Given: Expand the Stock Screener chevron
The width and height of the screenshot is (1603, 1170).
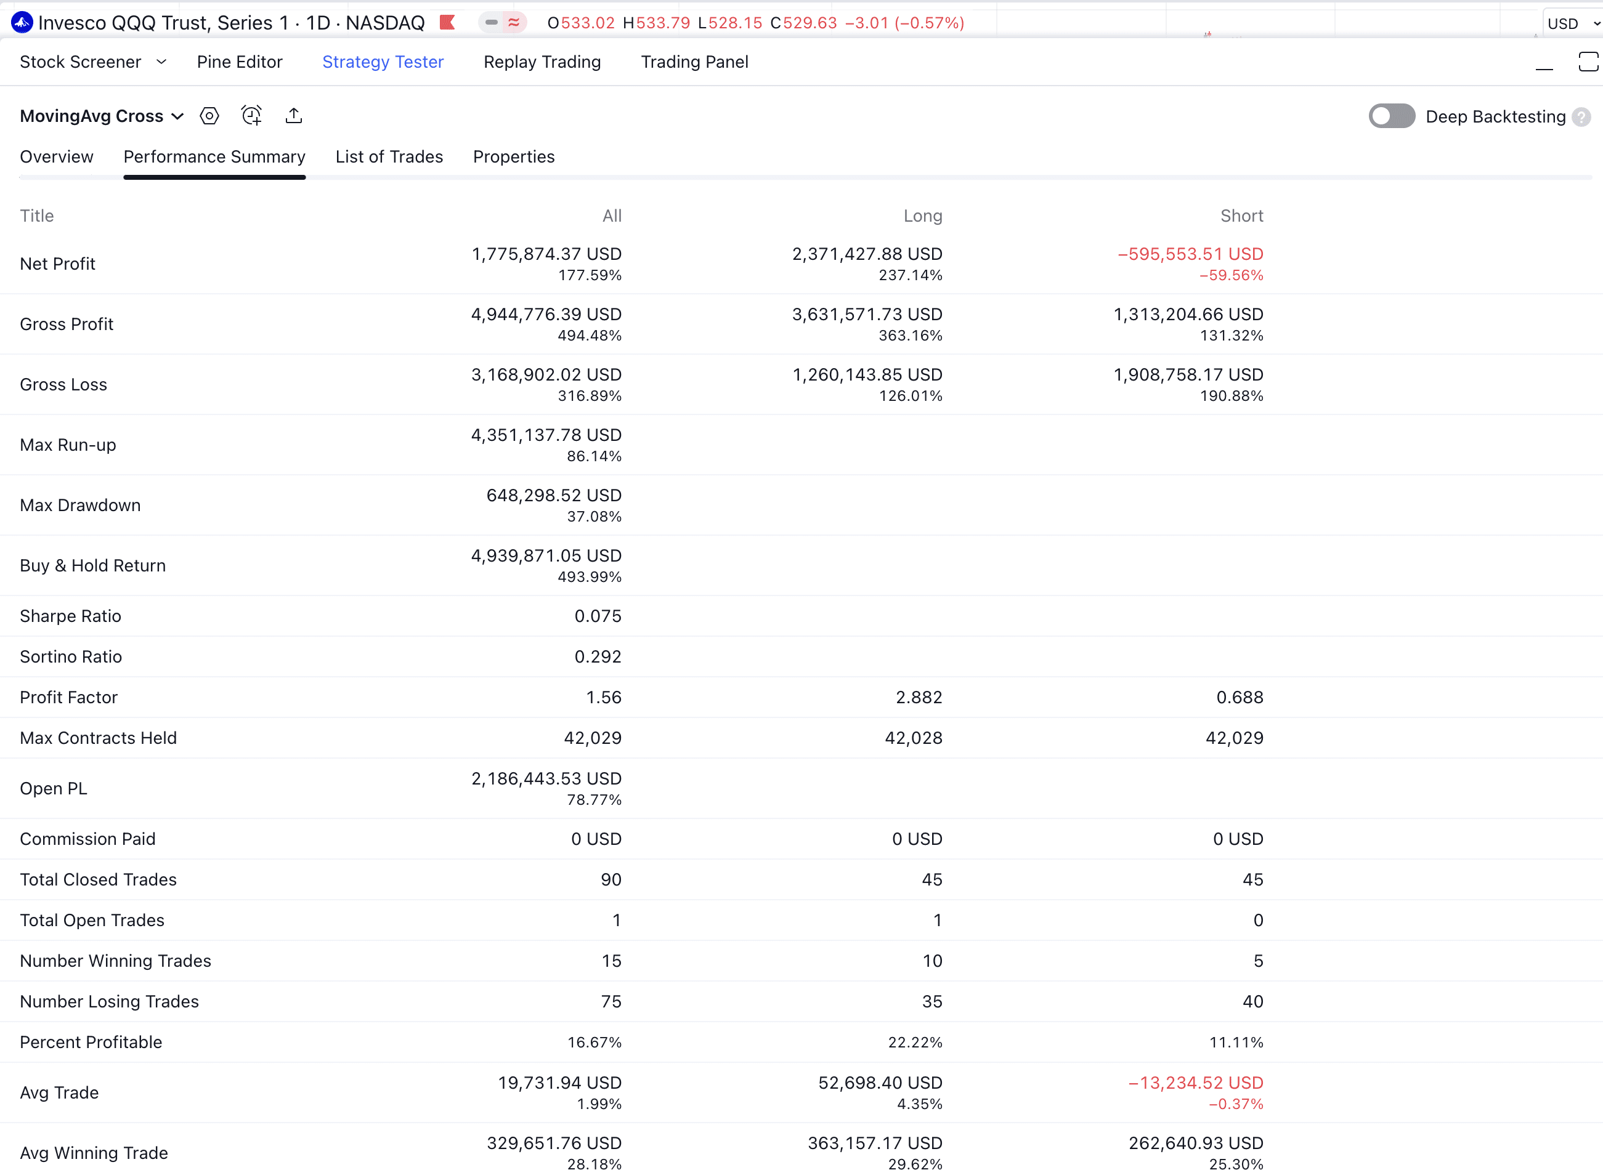Looking at the screenshot, I should click(161, 62).
